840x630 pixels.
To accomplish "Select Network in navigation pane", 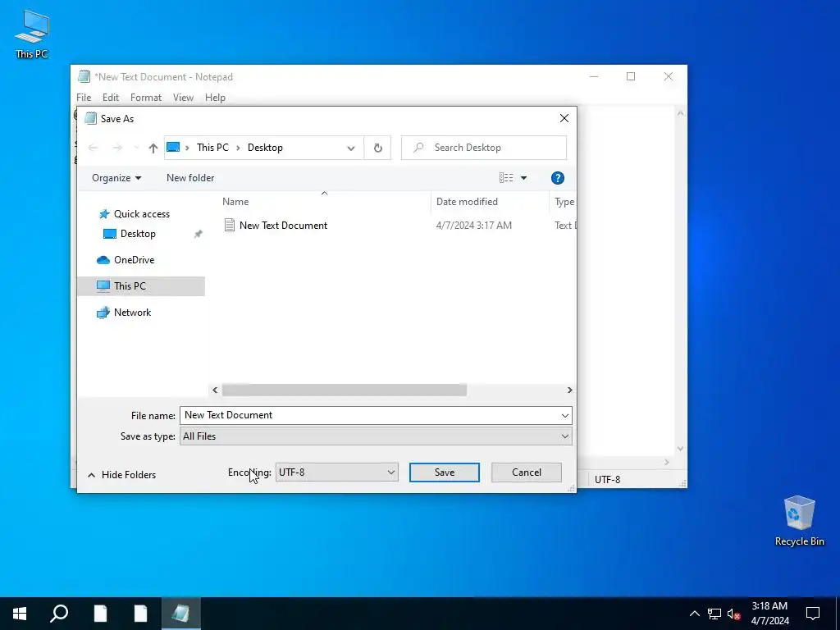I will tap(132, 313).
